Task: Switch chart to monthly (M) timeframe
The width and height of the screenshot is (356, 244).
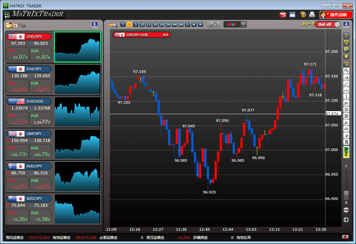Action: tap(200, 24)
